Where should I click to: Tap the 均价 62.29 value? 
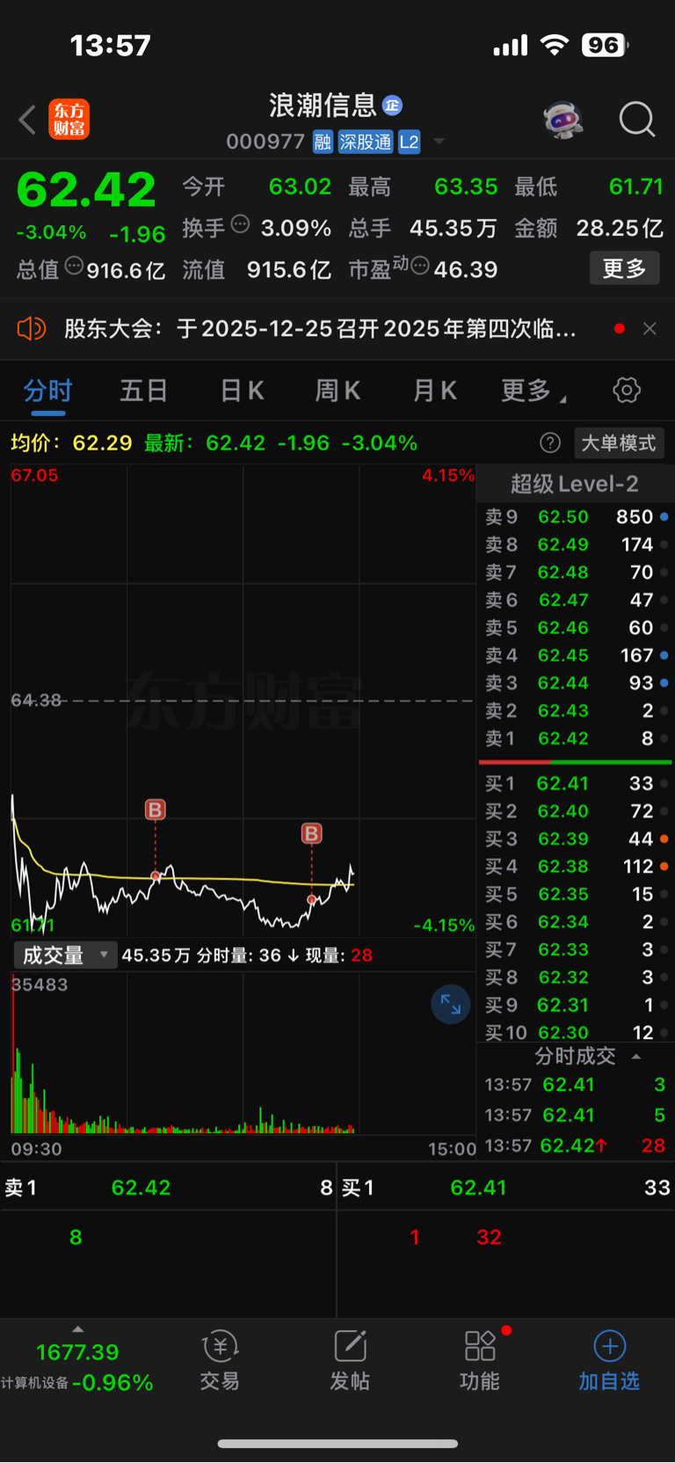pos(102,443)
